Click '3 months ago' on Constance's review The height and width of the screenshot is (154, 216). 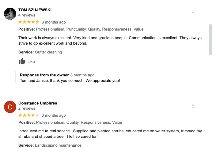click(54, 115)
